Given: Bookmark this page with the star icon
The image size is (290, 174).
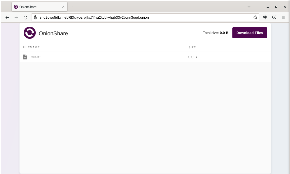Looking at the screenshot, I should click(x=255, y=17).
